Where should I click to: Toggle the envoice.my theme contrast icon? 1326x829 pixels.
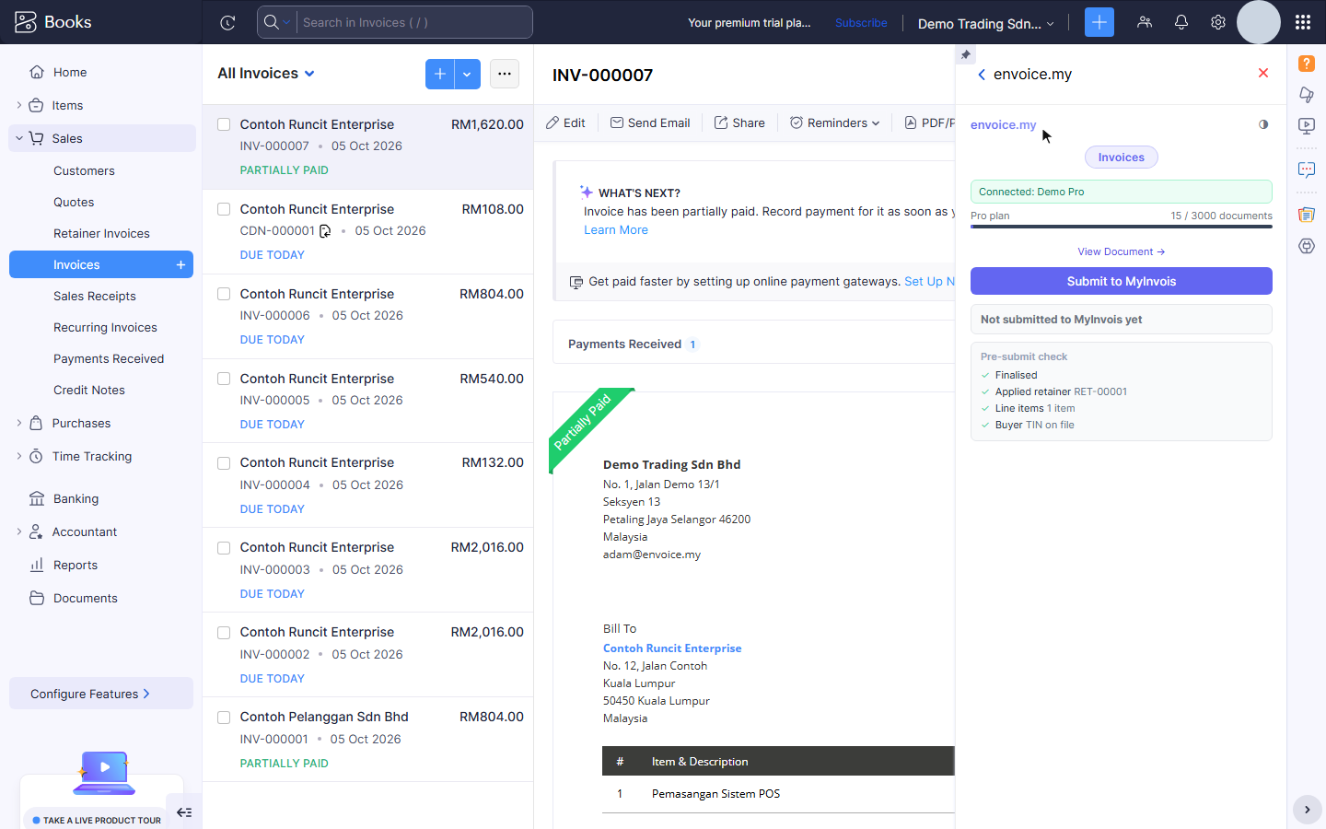[x=1263, y=124]
